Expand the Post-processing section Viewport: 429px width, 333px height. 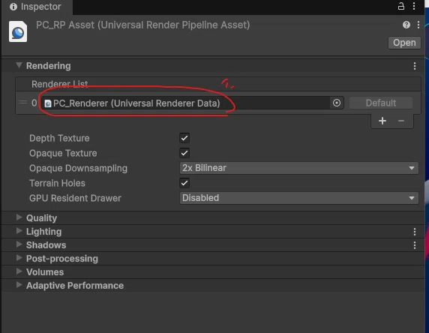click(19, 258)
